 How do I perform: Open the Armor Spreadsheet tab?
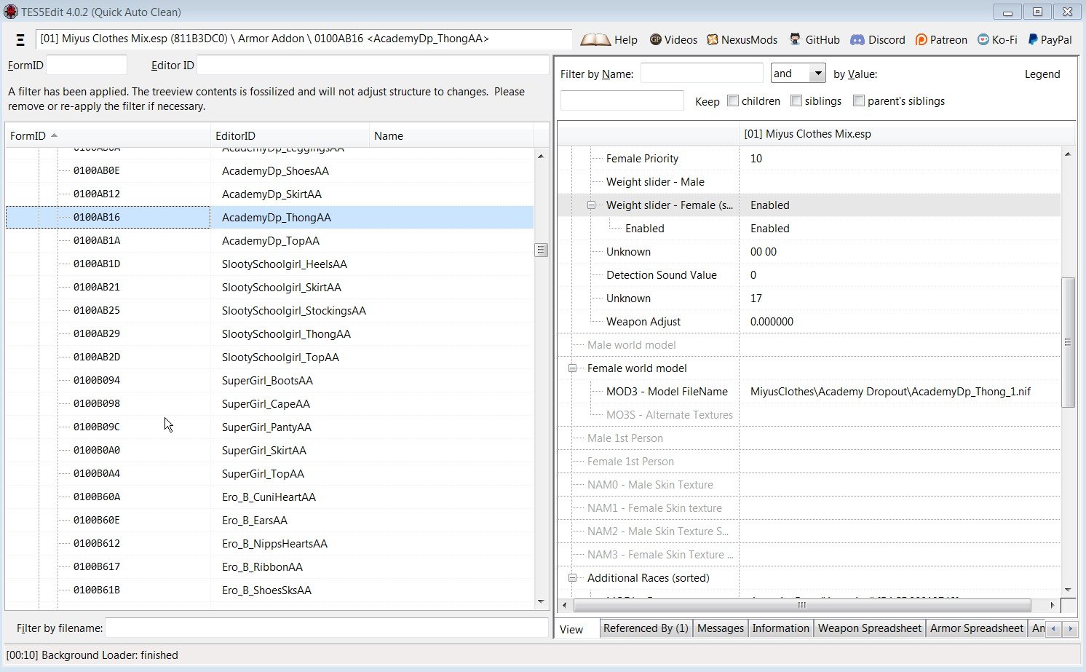(976, 628)
